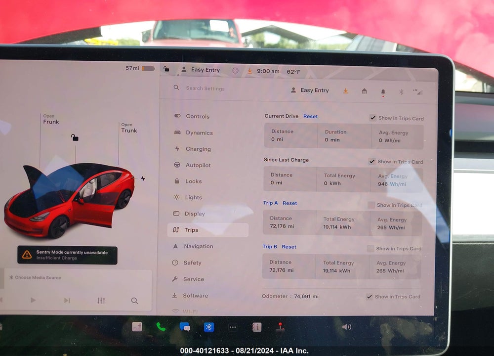Open the all apps three-dots icon
The image size is (494, 356).
coord(233,327)
